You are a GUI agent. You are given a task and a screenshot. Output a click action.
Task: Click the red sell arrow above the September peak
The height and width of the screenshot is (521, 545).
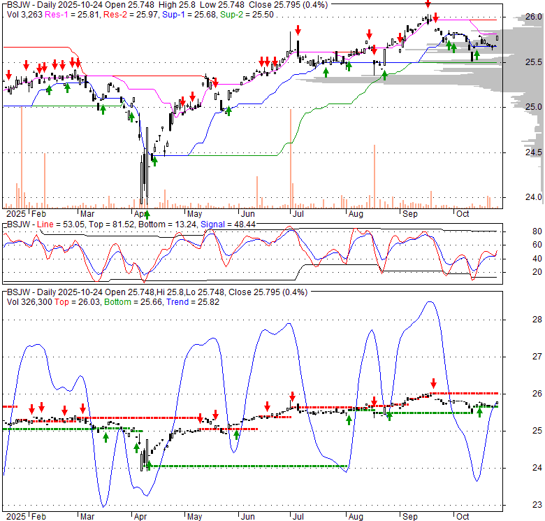428,4
